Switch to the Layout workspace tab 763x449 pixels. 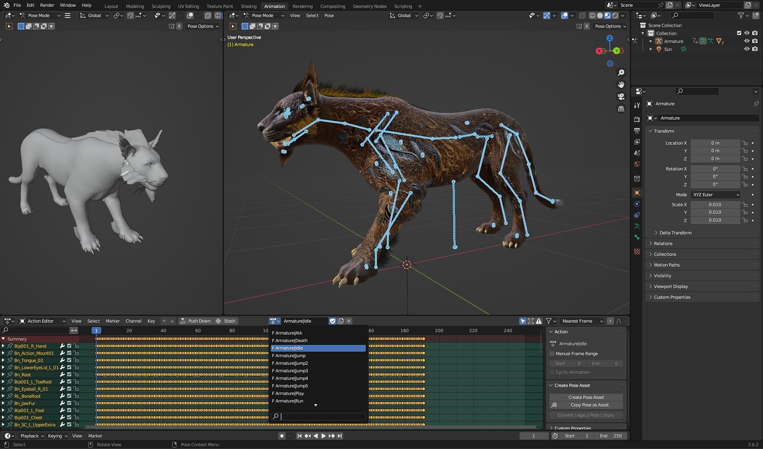111,6
